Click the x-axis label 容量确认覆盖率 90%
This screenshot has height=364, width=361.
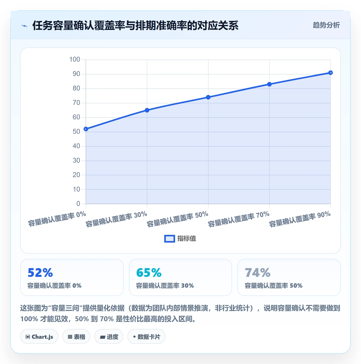coord(300,219)
